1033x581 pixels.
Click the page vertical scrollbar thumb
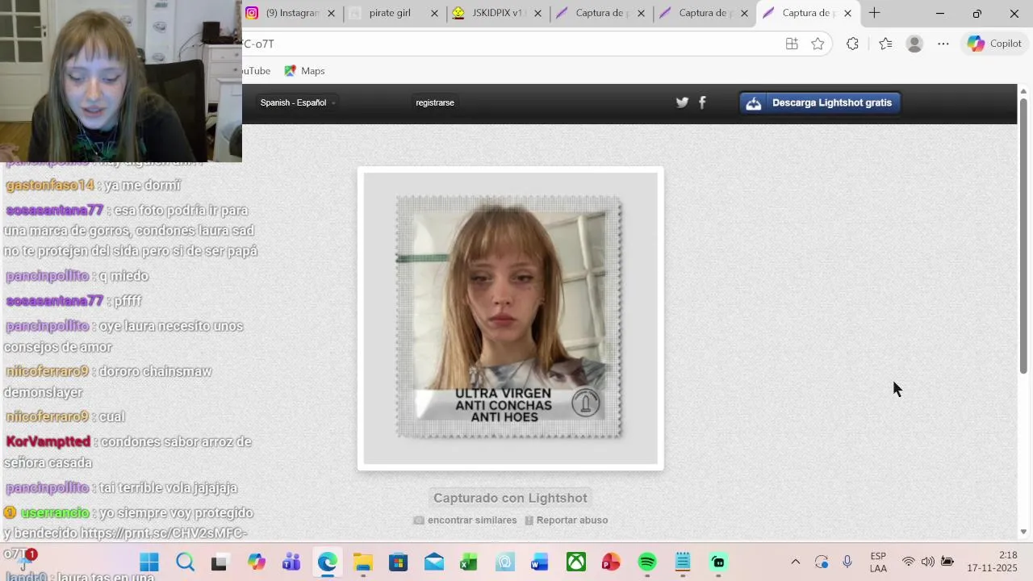pos(1023,234)
